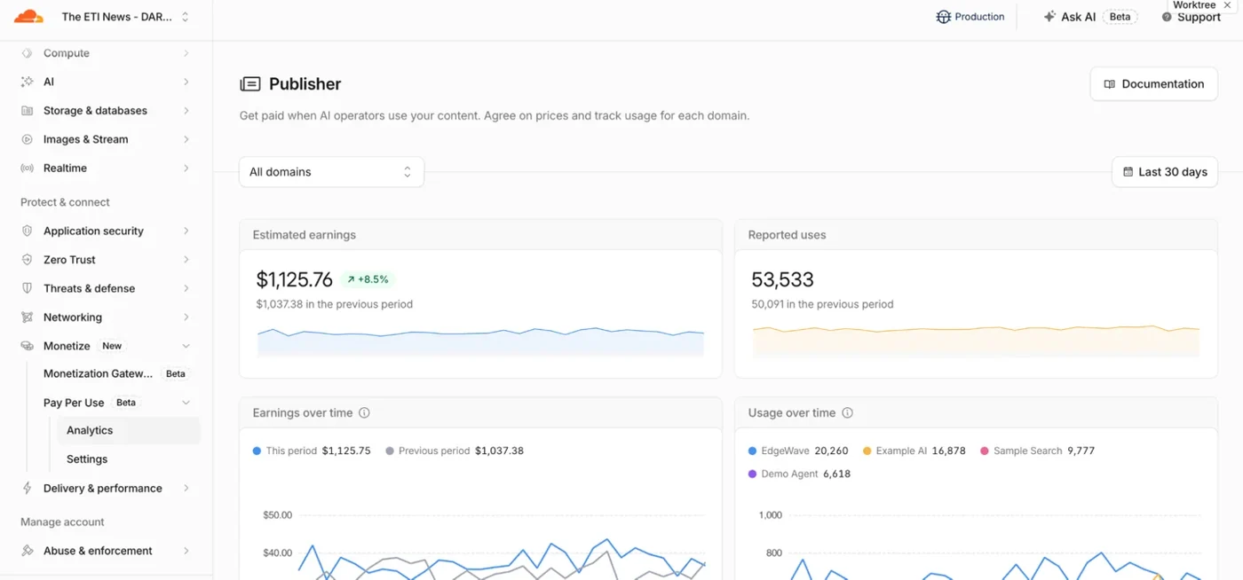Viewport: 1243px width, 580px height.
Task: Click the Ask AI button text
Action: (x=1078, y=17)
